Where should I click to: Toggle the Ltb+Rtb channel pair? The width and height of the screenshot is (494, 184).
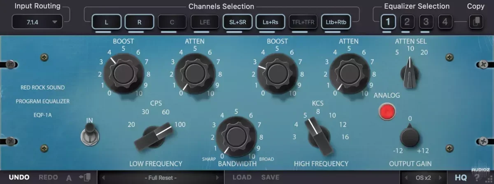(336, 22)
